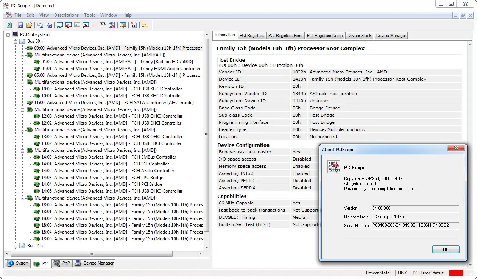The height and width of the screenshot is (279, 477).
Task: Click the tree's horizontal scrollbar thumb
Action: [x=91, y=254]
